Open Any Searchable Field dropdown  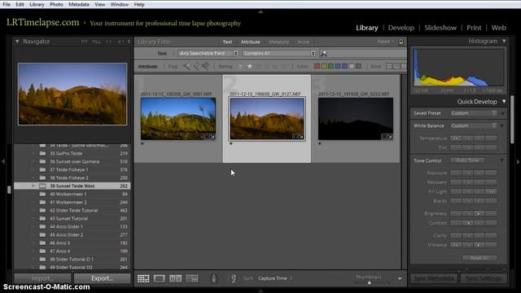(x=208, y=54)
